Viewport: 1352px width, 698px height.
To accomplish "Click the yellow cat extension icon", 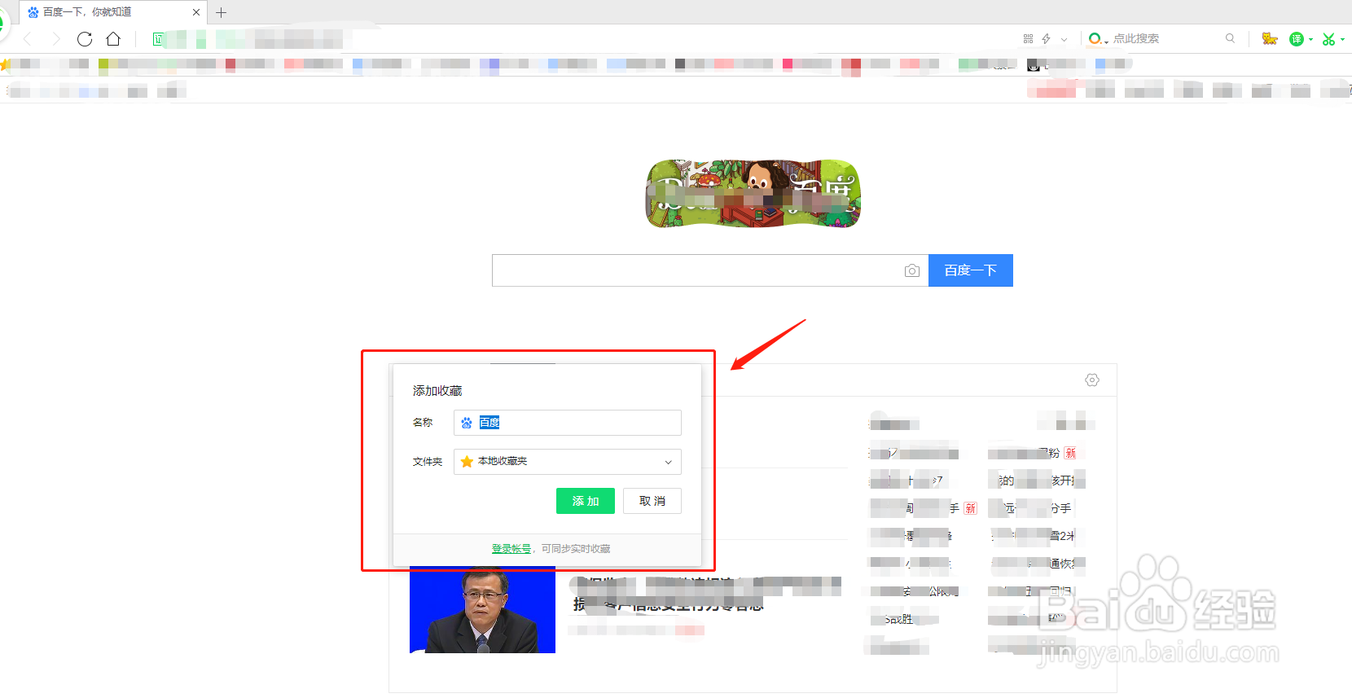I will [1269, 38].
